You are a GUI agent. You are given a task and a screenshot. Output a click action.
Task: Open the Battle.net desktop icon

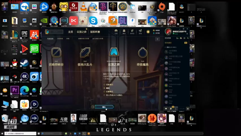[44, 7]
